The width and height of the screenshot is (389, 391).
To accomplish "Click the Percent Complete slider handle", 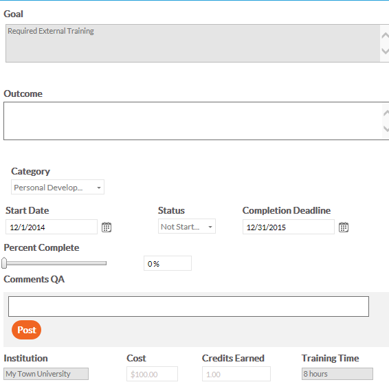I will tap(4, 263).
